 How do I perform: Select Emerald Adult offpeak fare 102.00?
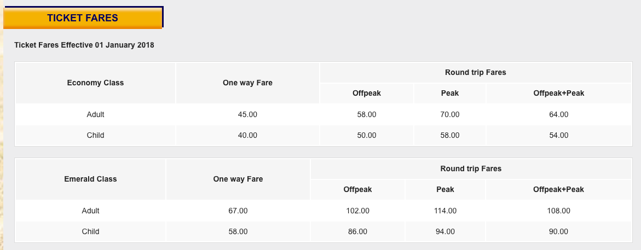click(x=357, y=211)
